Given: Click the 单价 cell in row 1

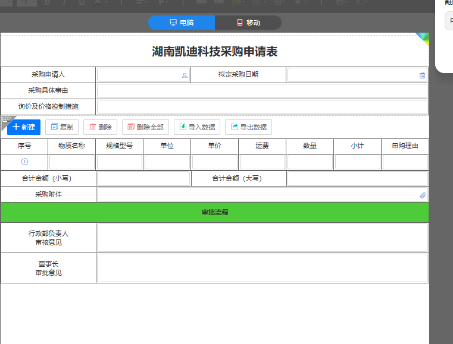Looking at the screenshot, I should 215,162.
